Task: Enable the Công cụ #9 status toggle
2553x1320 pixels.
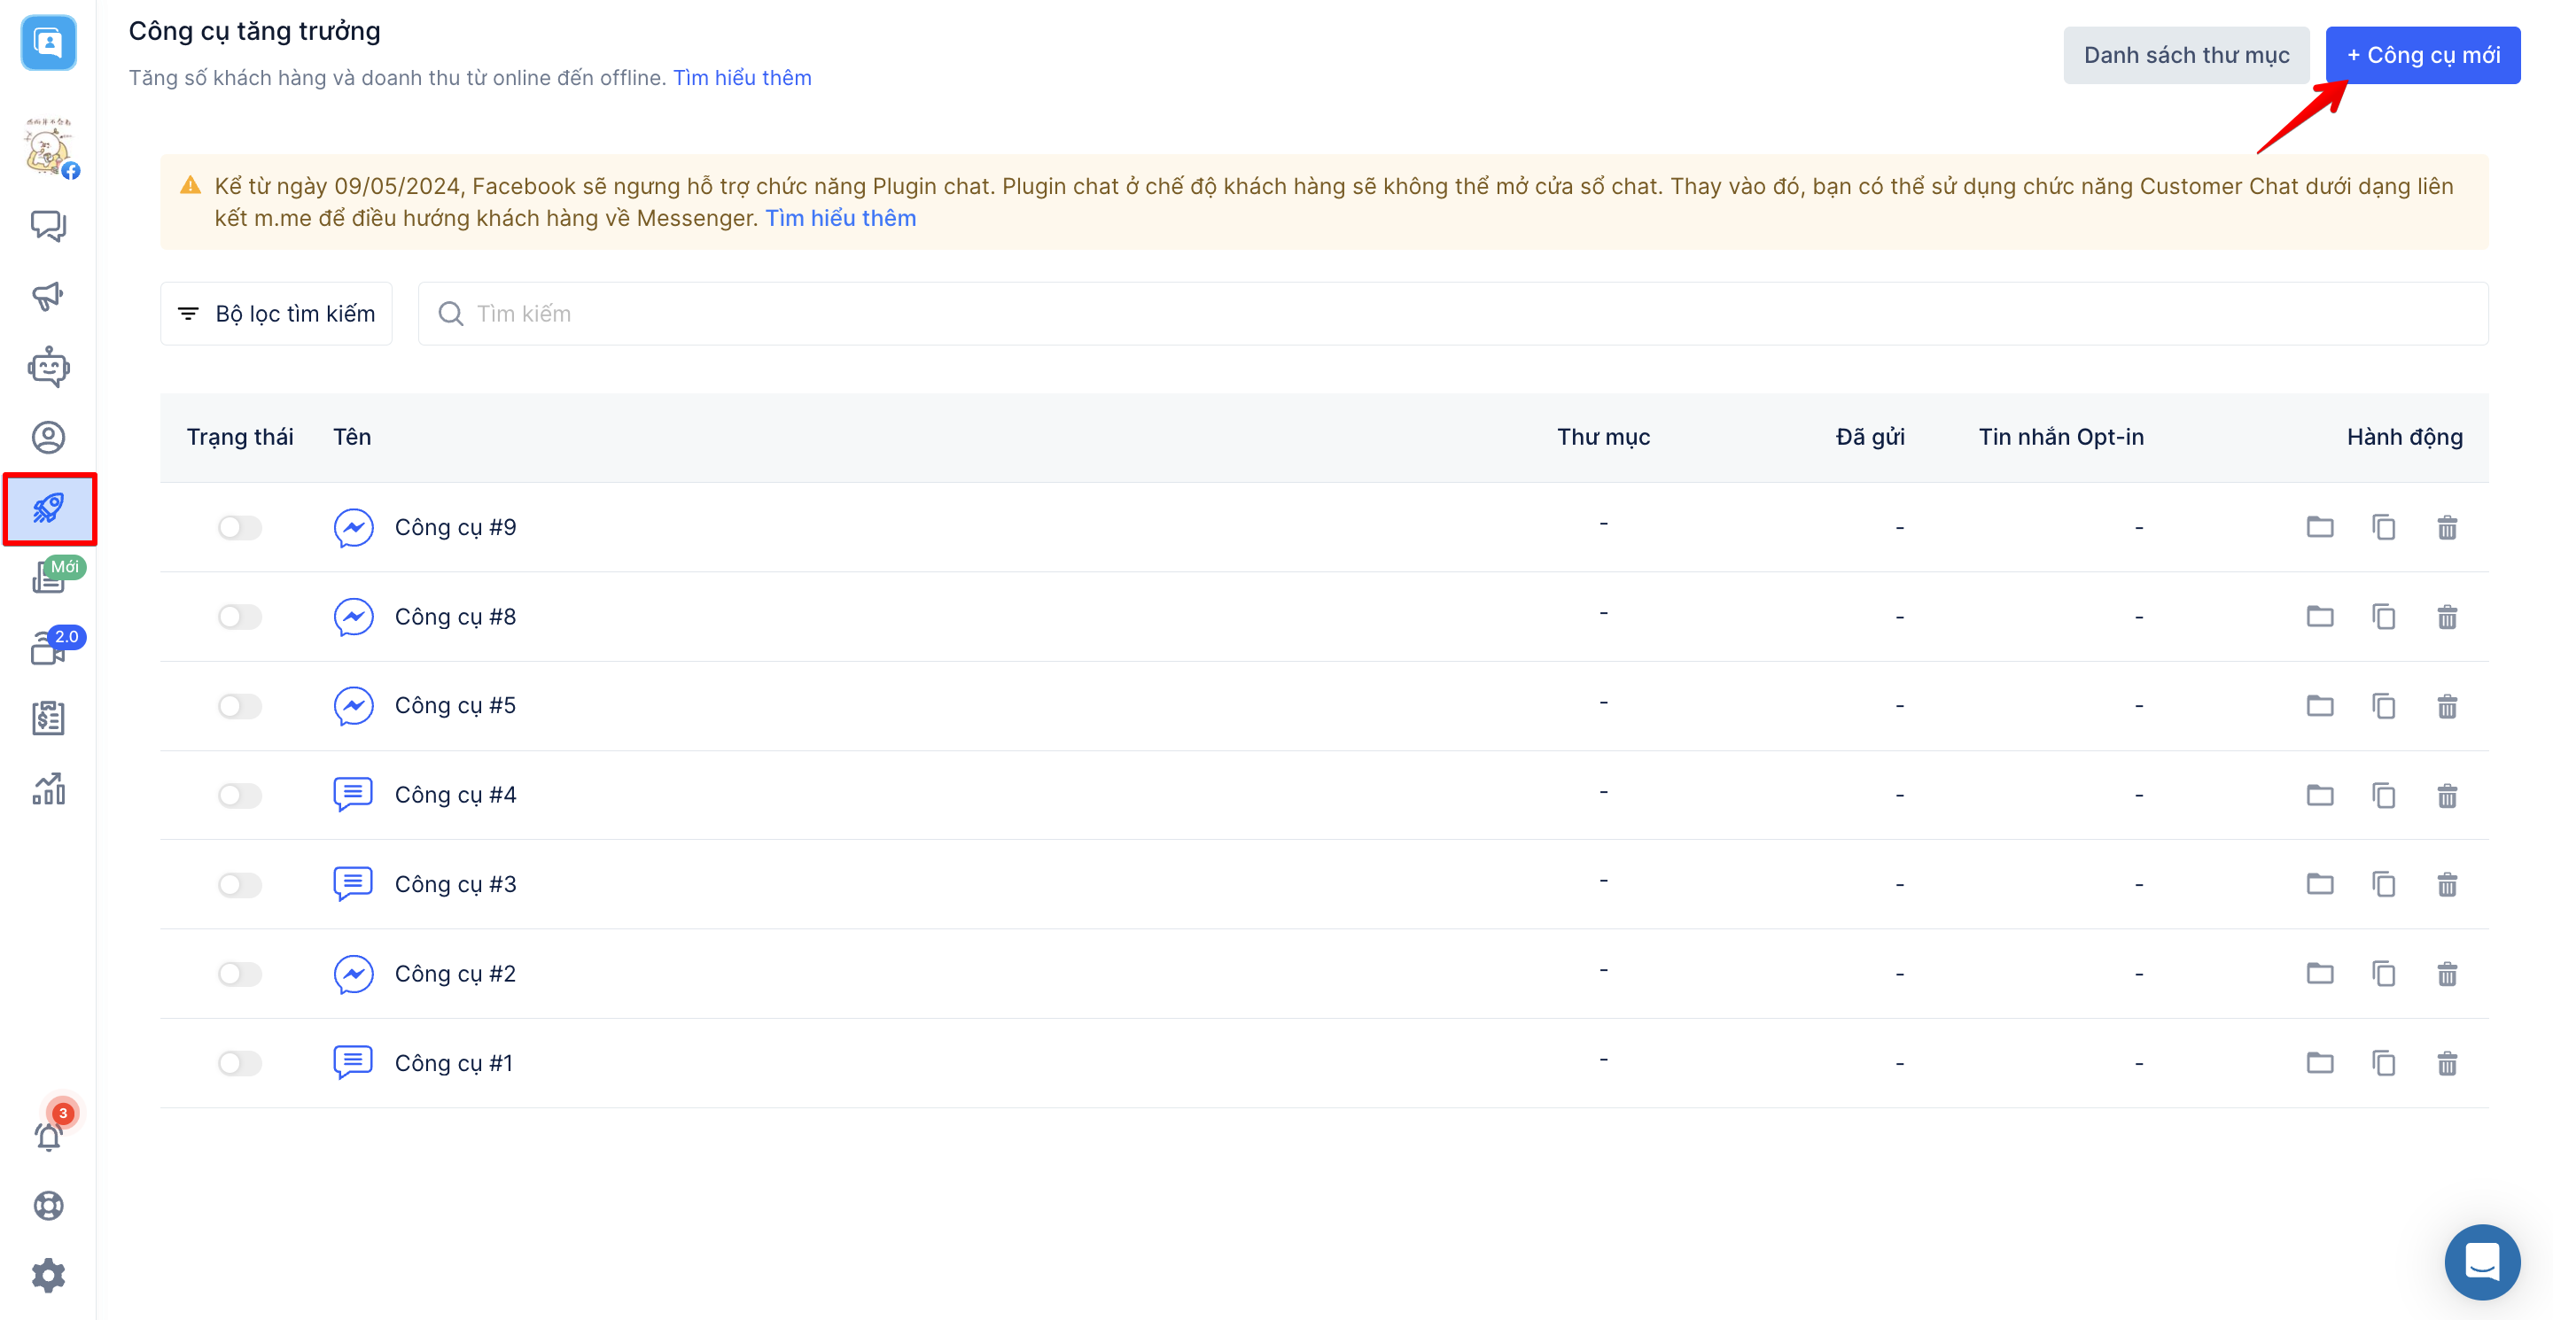Action: [239, 527]
